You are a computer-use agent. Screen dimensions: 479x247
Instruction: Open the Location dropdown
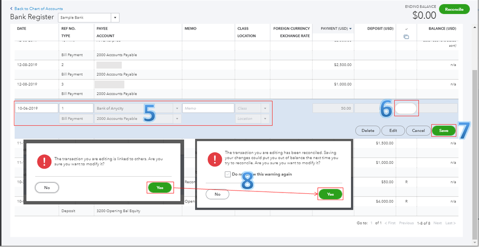265,119
